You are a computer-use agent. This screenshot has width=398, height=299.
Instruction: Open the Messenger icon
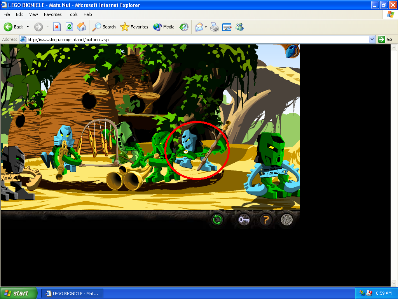pos(239,27)
